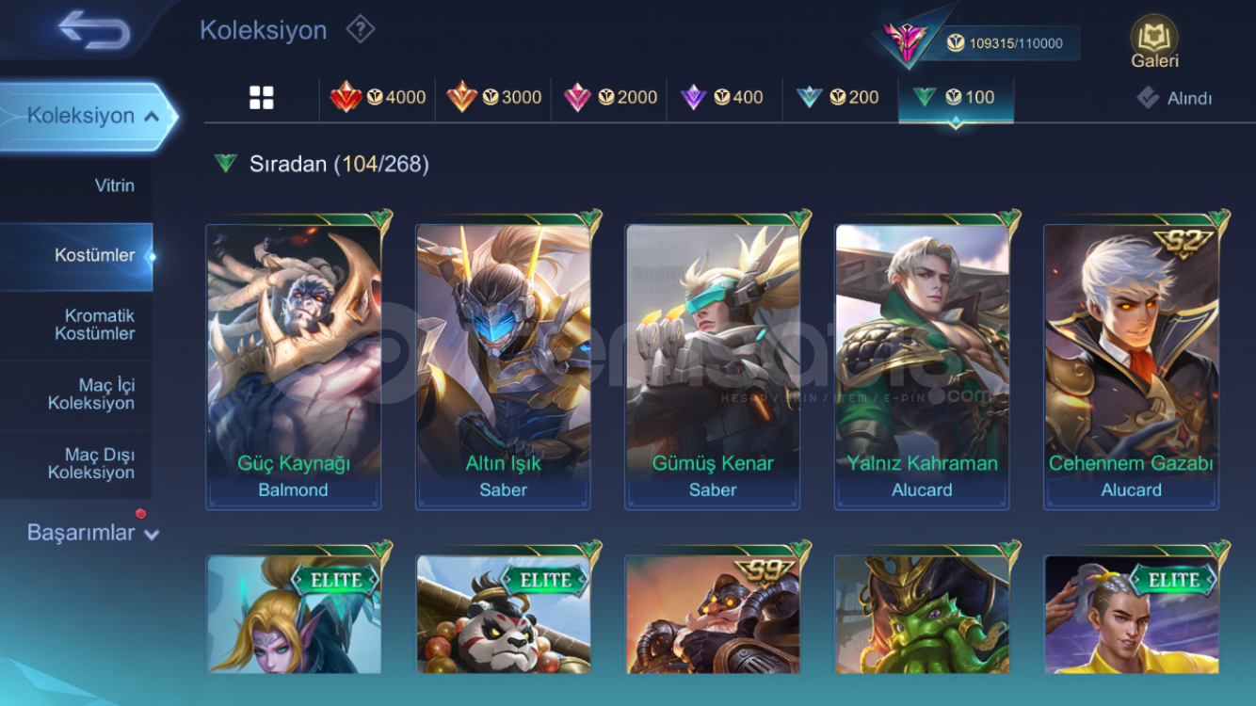1256x706 pixels.
Task: Toggle the Alındı owned filter
Action: (1173, 98)
